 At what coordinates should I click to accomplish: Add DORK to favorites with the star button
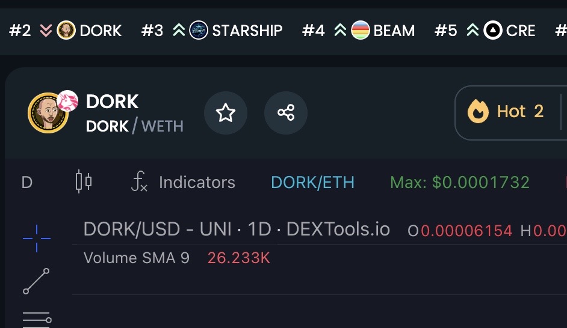point(226,112)
